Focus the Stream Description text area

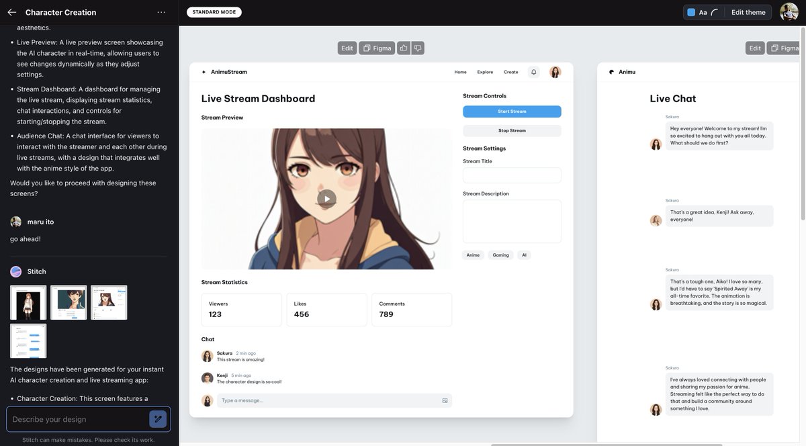pyautogui.click(x=512, y=221)
